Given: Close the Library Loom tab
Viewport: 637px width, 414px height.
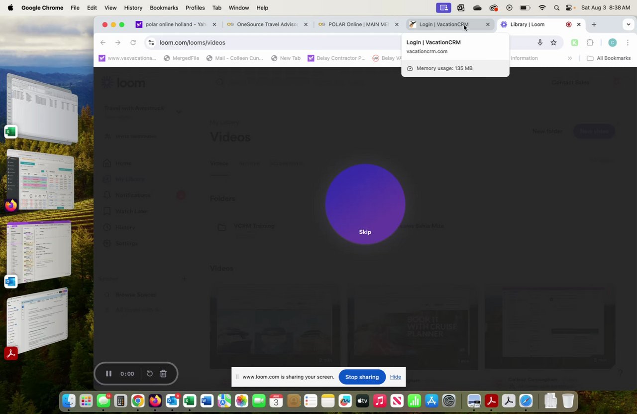Looking at the screenshot, I should (x=579, y=24).
